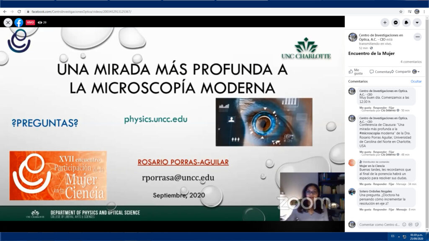Add a sticker to the comment
Viewport: 429px width, 241px height.
pos(416,224)
